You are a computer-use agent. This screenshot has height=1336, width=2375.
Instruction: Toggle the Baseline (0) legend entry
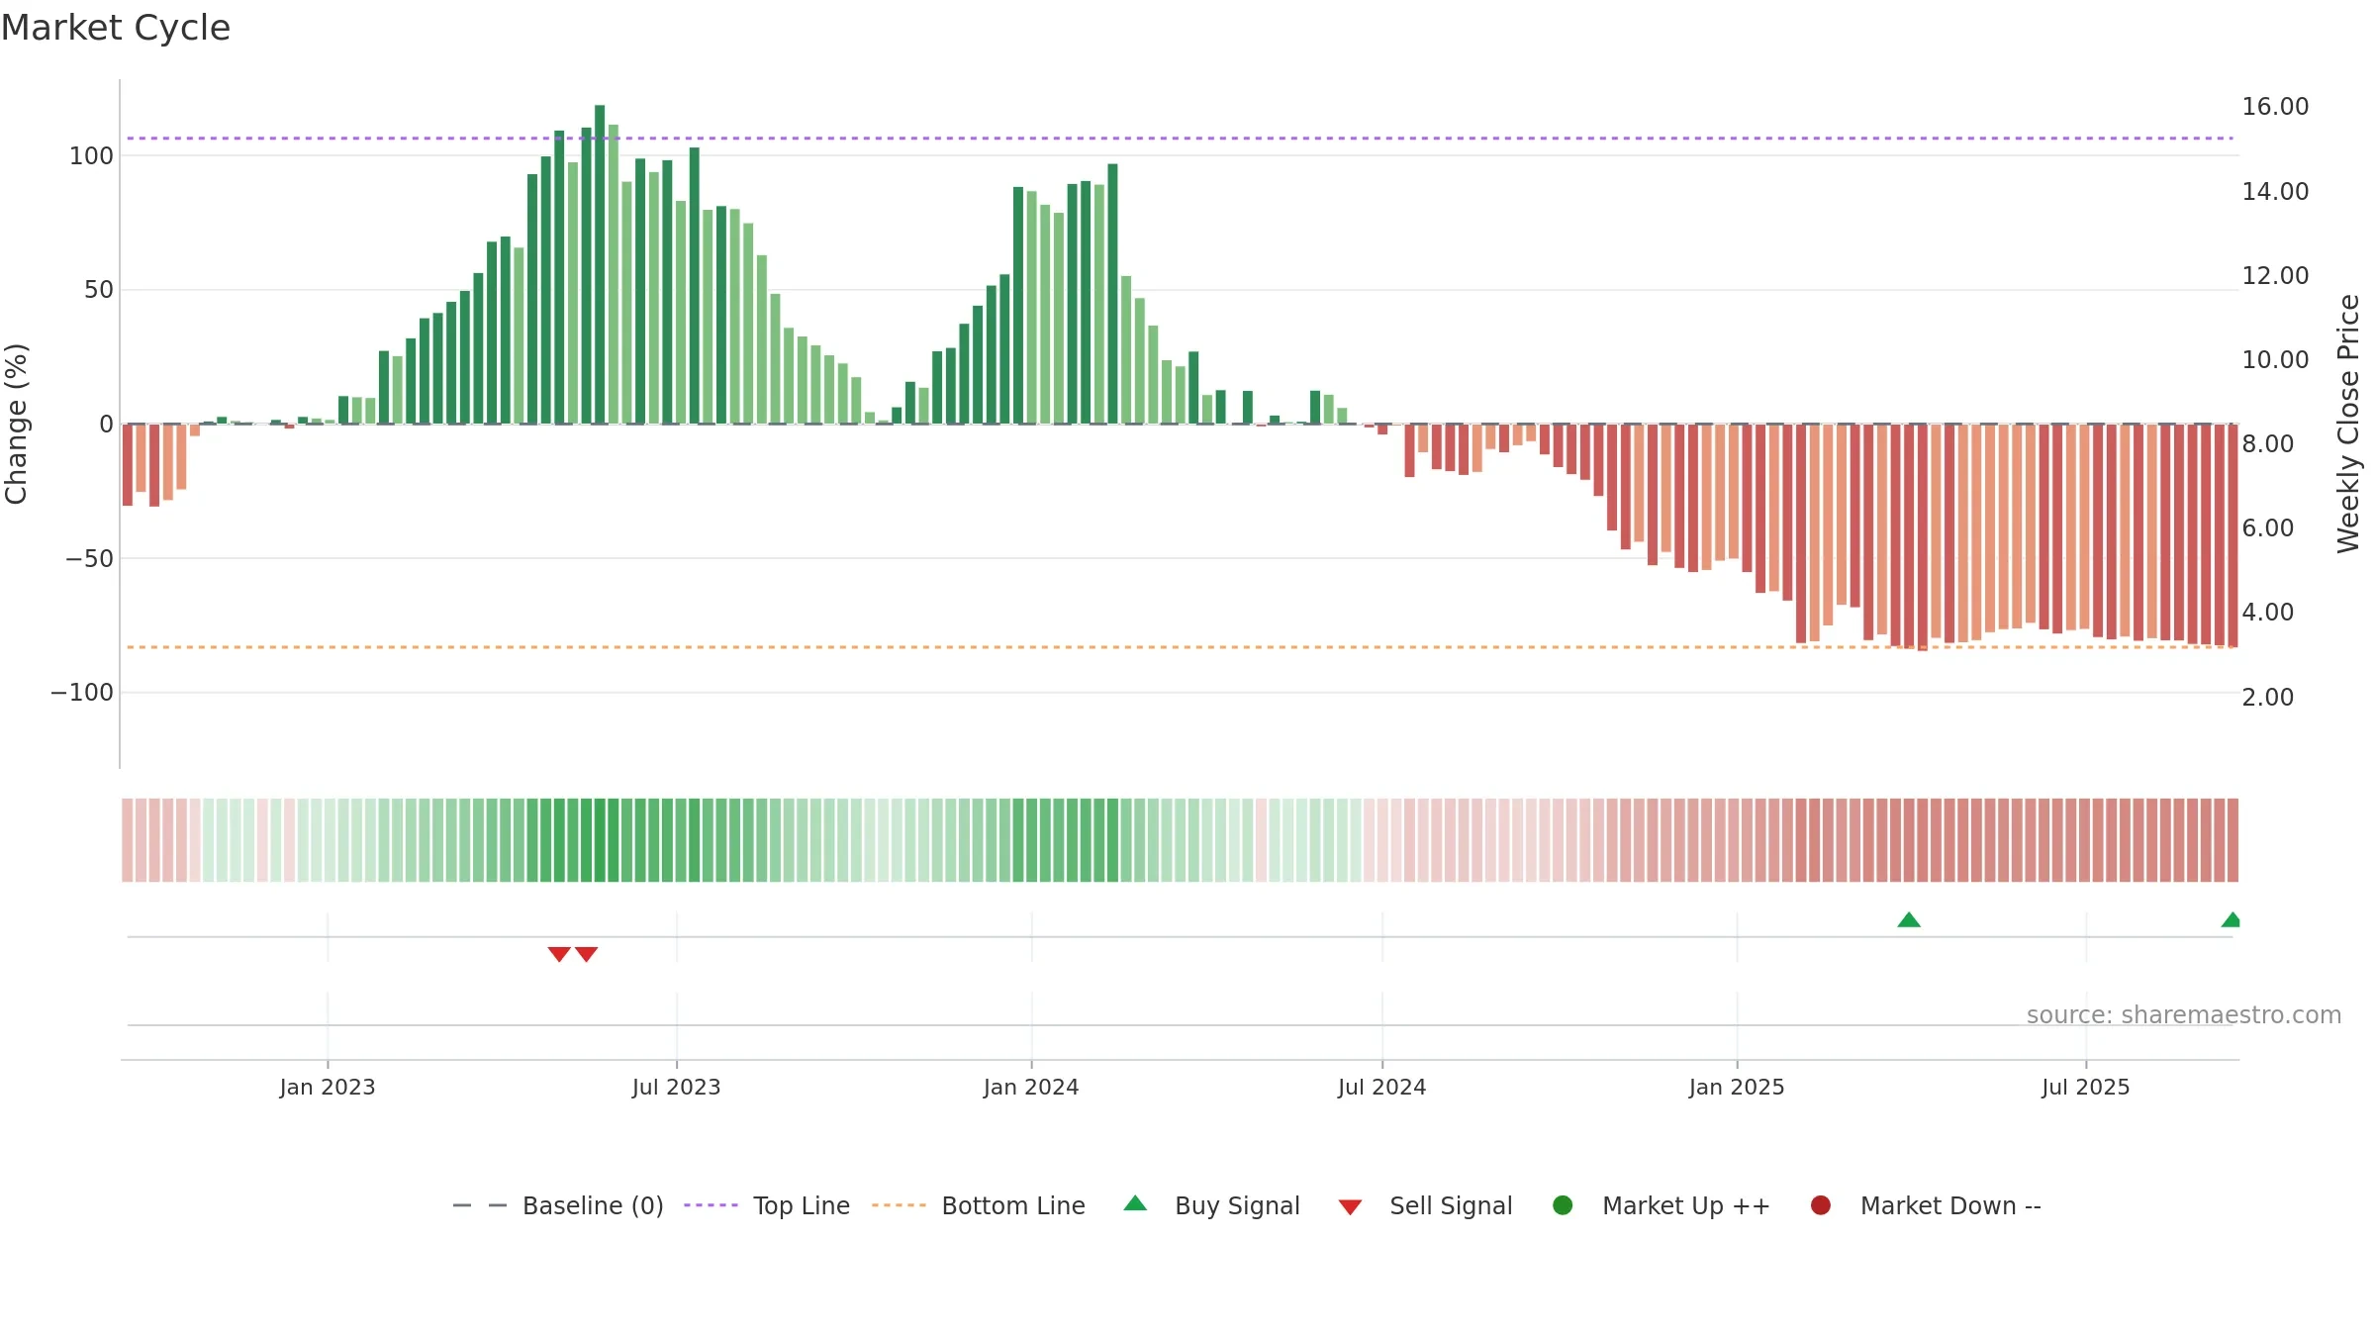tap(557, 1205)
